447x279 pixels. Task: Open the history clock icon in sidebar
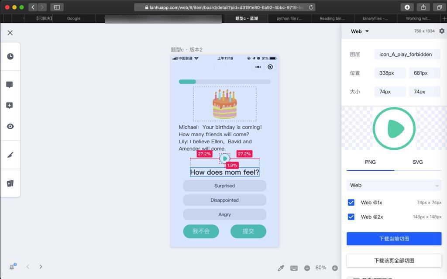[10, 56]
